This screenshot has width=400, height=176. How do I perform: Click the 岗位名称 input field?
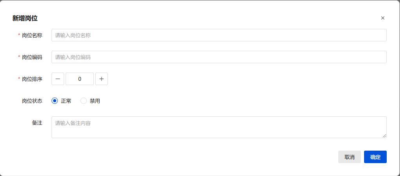[x=219, y=35]
